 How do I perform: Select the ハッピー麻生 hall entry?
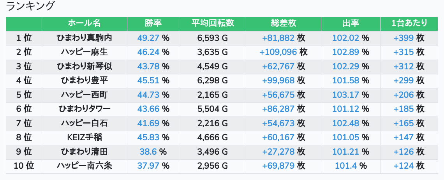click(x=84, y=52)
